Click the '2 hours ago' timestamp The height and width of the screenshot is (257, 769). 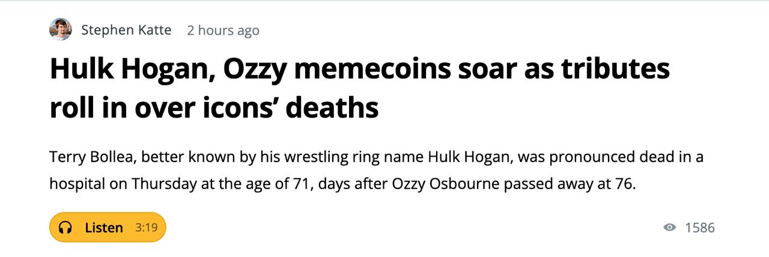[x=223, y=30]
